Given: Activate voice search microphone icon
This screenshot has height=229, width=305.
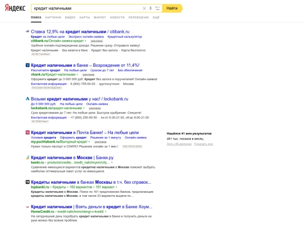Looking at the screenshot, I should coord(150,8).
